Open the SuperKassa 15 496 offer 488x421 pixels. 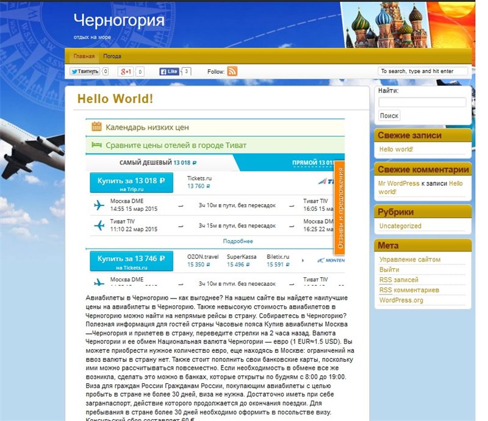242,261
